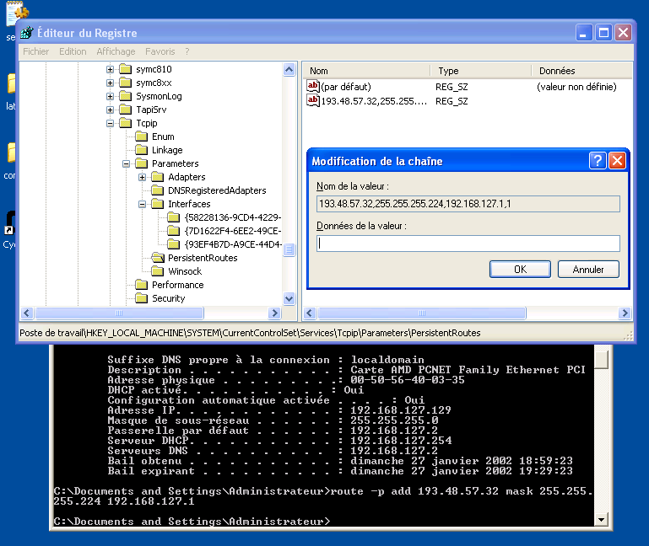Expand the Adapters key
Viewport: 649px width, 546px height.
(142, 177)
